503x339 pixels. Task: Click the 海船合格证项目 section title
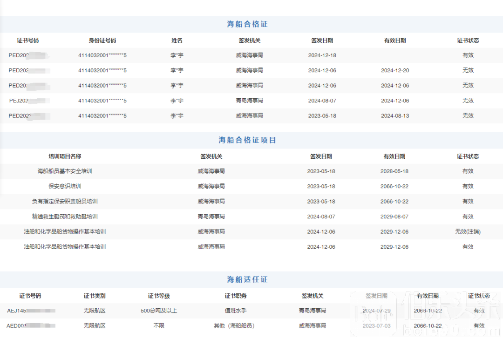tap(247, 140)
